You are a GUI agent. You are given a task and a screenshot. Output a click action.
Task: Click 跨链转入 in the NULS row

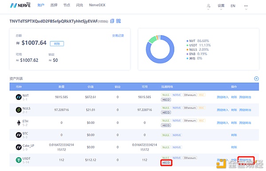(x=223, y=110)
